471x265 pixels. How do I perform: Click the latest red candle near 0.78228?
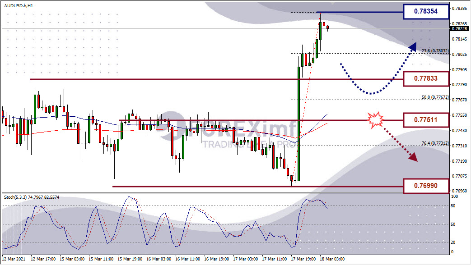328,27
